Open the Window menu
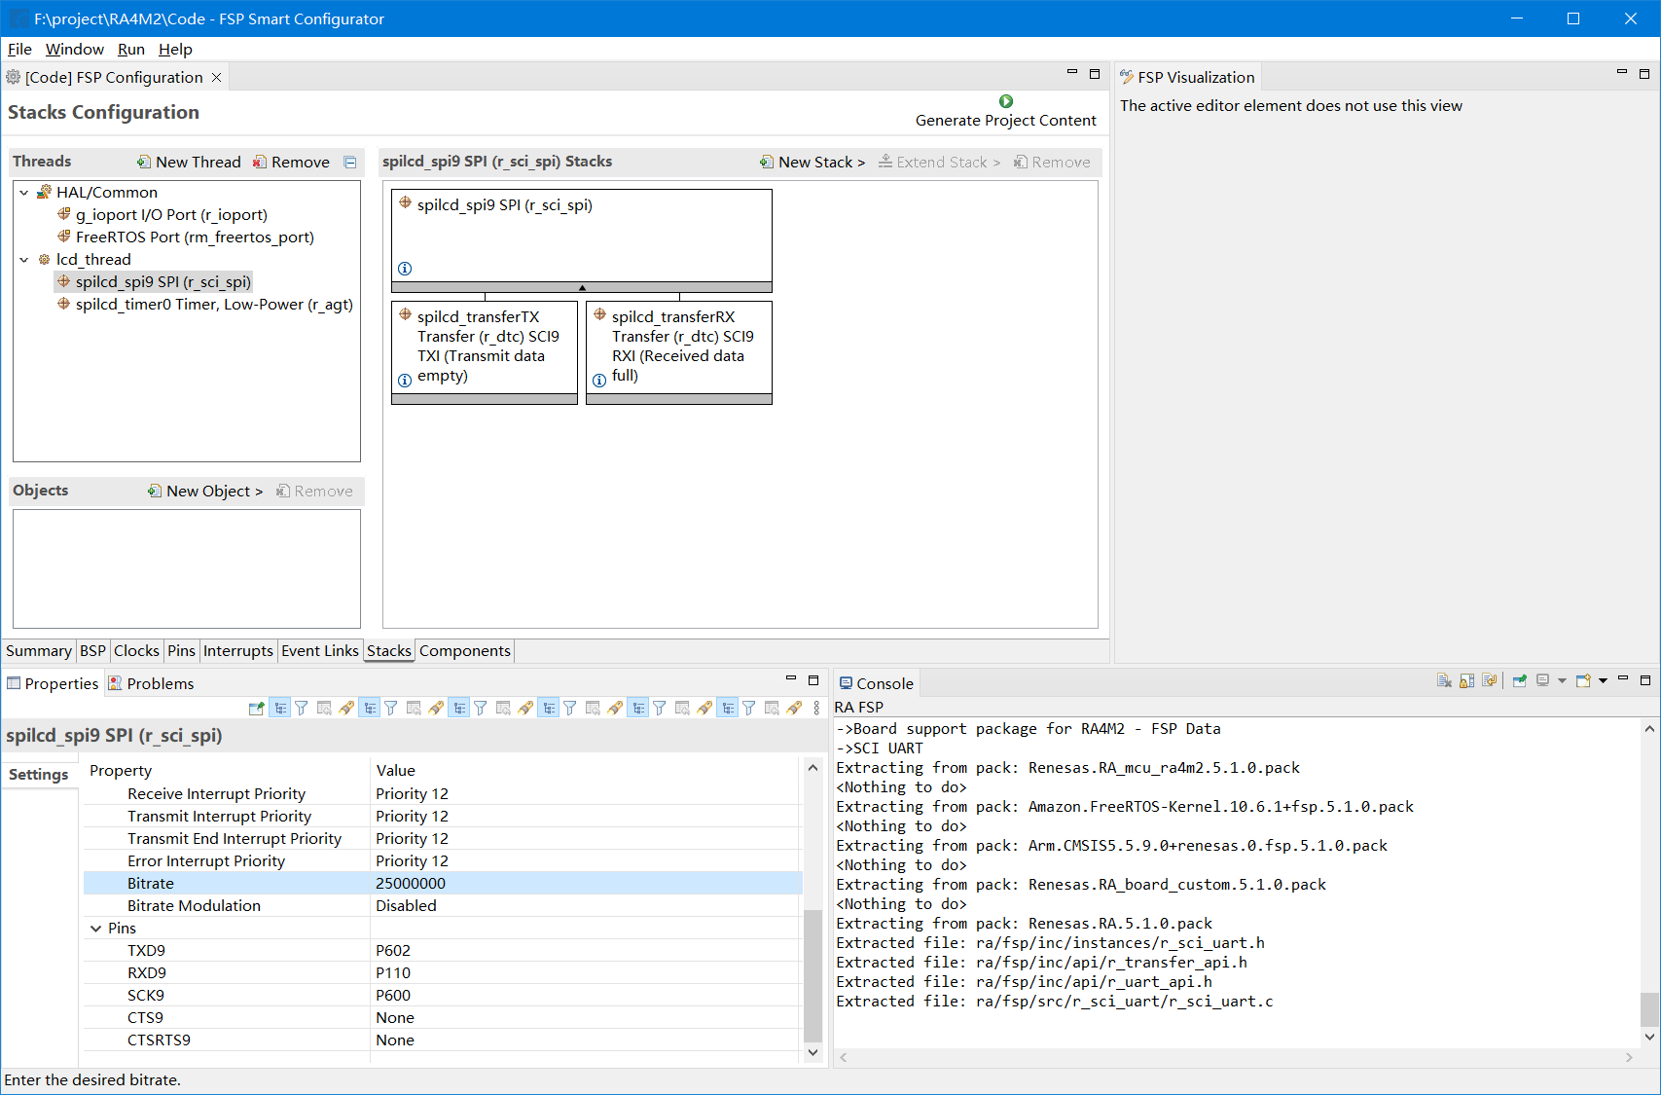 click(75, 50)
